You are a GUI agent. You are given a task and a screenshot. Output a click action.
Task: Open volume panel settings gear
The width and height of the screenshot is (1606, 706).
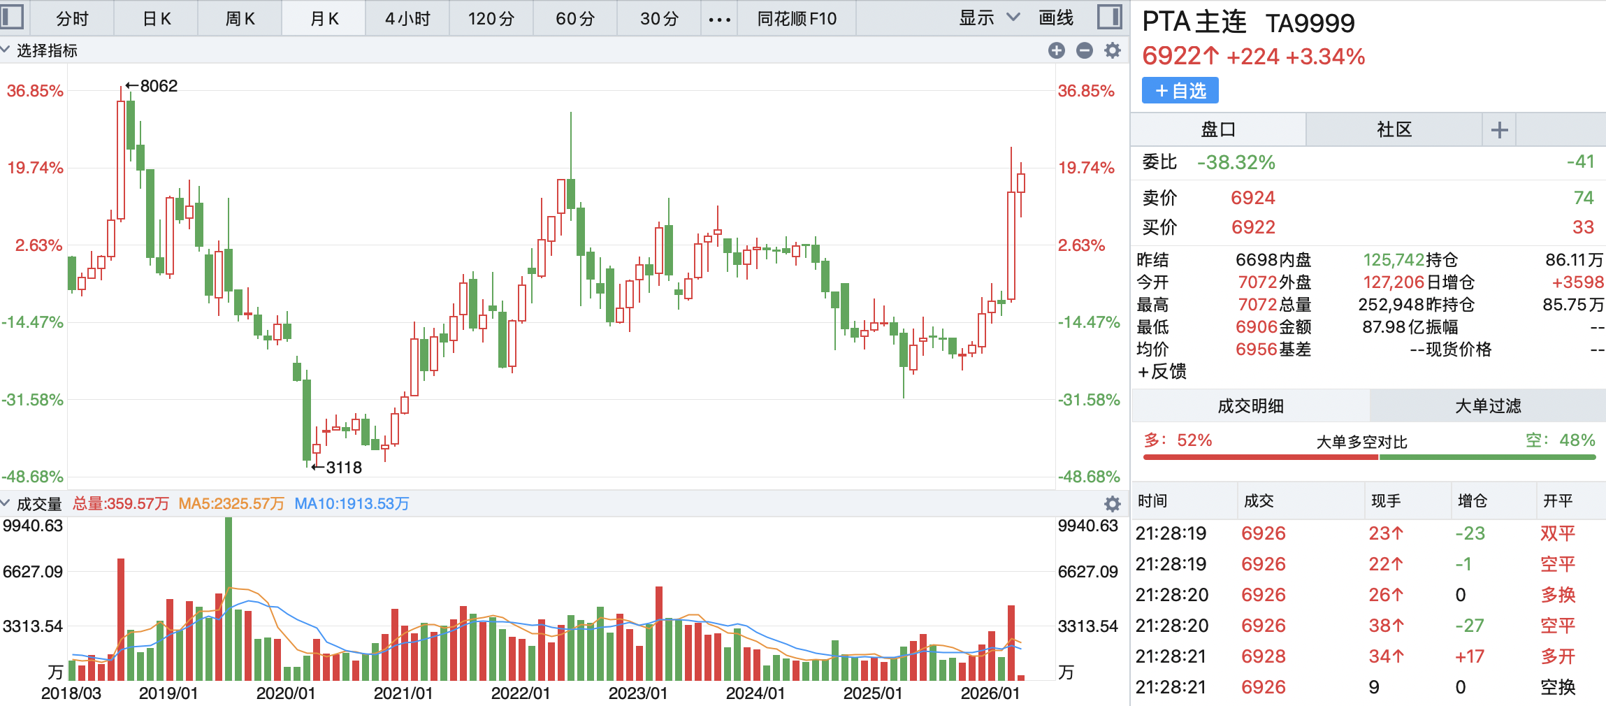(1112, 503)
